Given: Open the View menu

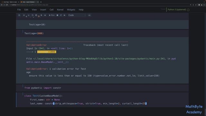Looking at the screenshot, I should (34, 10).
